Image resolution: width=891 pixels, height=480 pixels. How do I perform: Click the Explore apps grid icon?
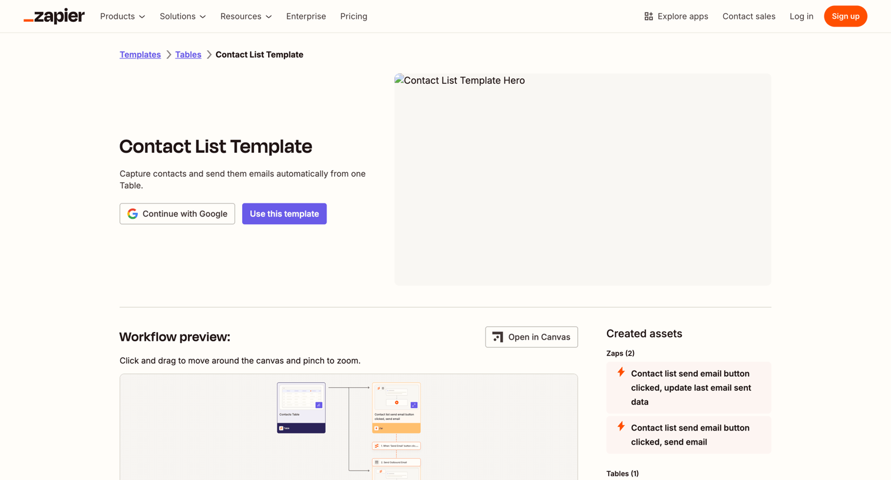click(x=648, y=17)
